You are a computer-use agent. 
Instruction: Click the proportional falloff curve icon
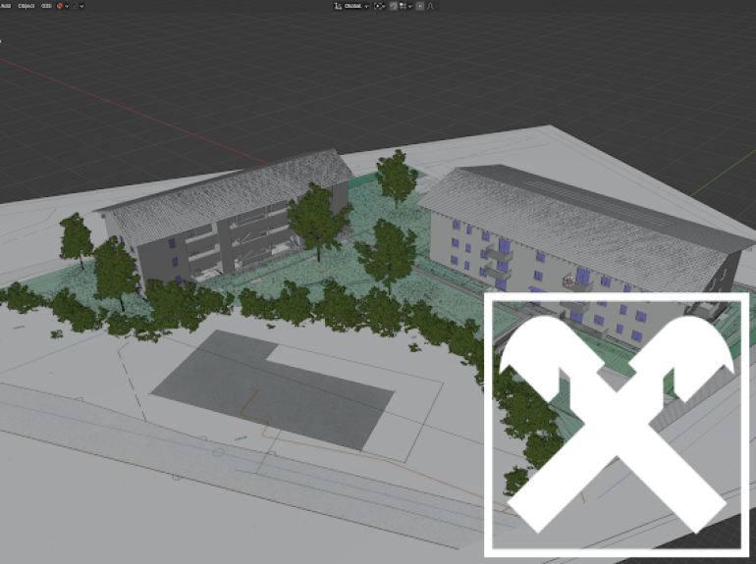(x=431, y=5)
